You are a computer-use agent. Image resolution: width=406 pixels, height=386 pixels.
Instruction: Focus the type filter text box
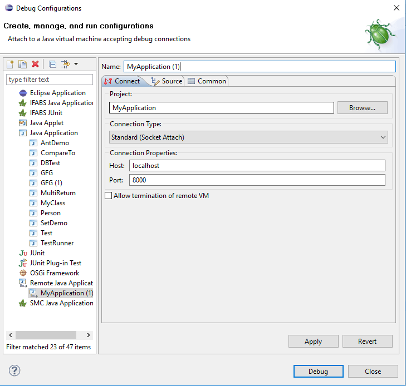[50, 80]
